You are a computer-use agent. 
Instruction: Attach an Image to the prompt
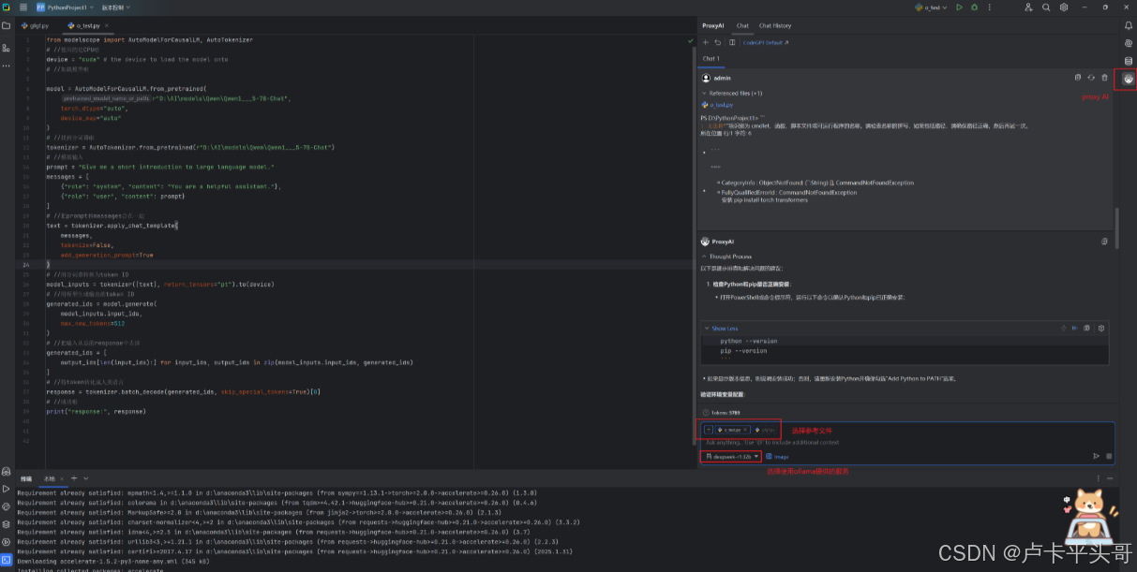tap(777, 457)
